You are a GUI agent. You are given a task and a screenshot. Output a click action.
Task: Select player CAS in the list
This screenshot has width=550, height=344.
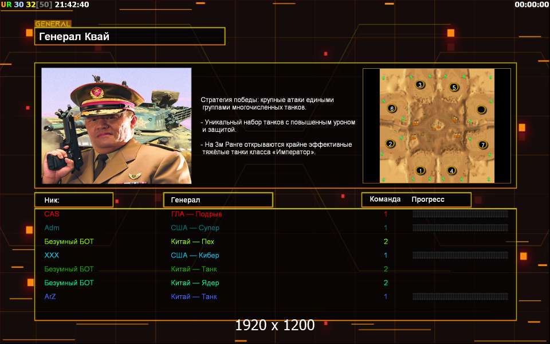(x=52, y=214)
